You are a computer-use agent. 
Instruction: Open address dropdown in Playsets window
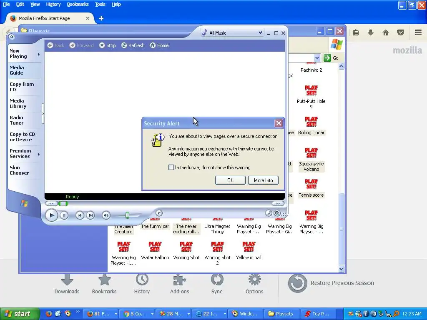click(317, 57)
